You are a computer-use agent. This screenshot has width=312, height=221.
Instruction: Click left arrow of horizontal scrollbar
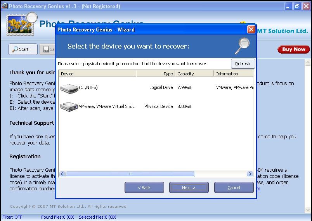62,174
